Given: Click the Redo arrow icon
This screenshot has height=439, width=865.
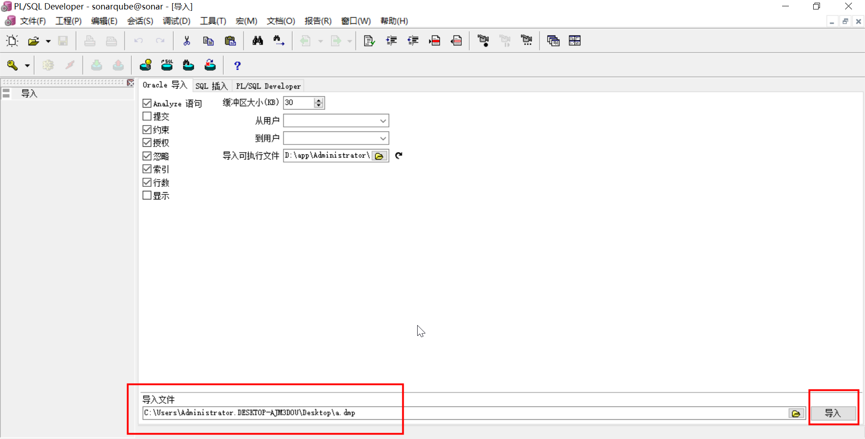Looking at the screenshot, I should [160, 41].
